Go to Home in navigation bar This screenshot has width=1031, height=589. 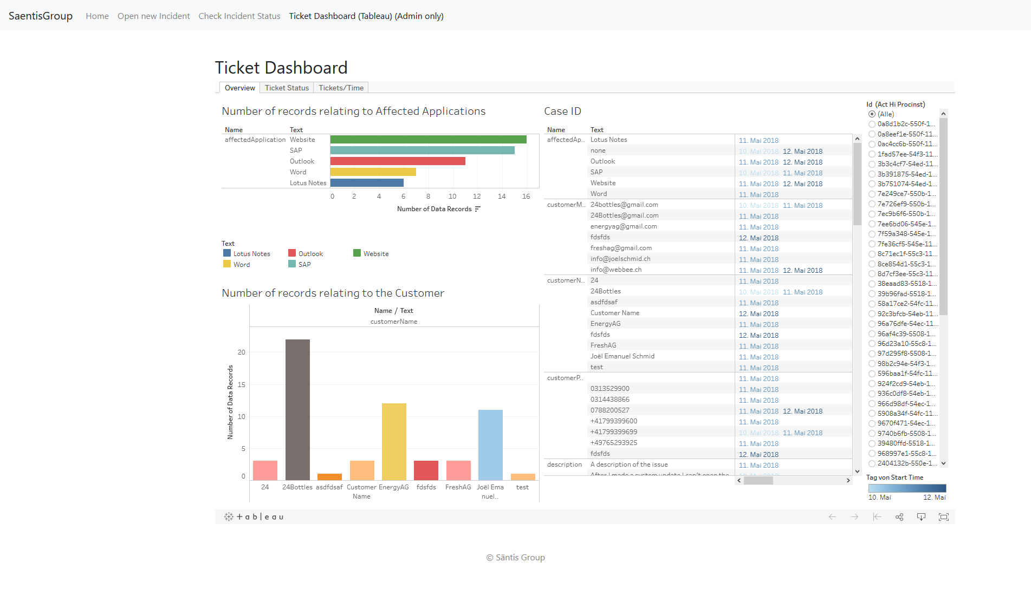[97, 16]
